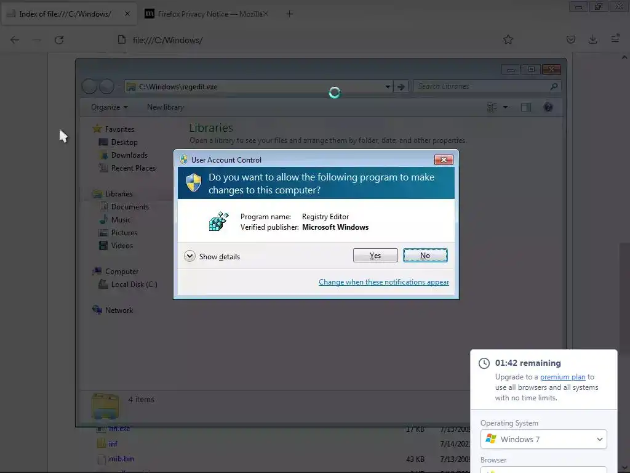Expand Show details in UAC dialog

tap(212, 256)
